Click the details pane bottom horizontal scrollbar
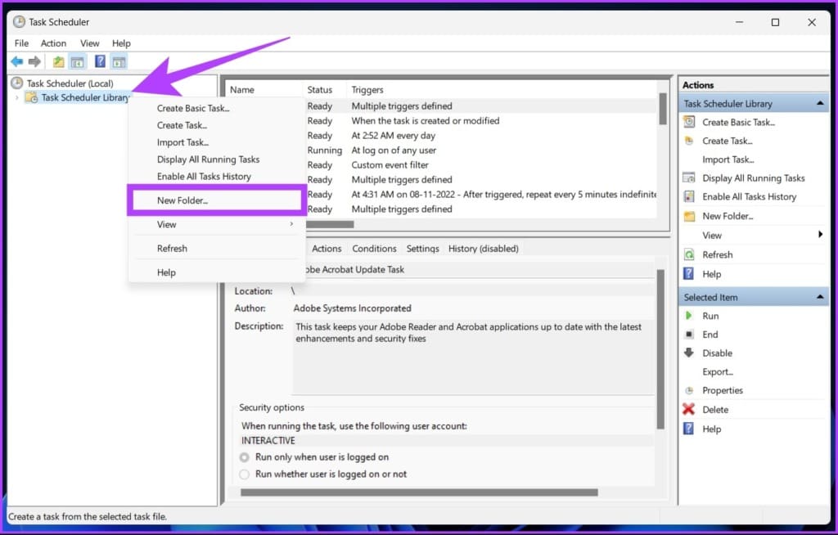This screenshot has height=535, width=838. pos(419,492)
